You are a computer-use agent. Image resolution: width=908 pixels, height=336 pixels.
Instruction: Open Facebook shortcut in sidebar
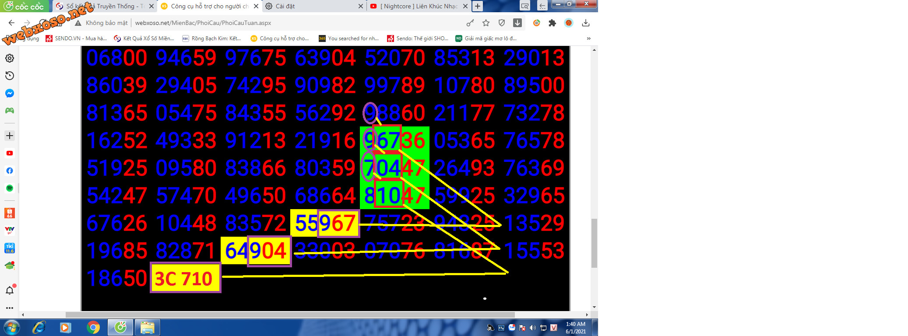coord(10,171)
